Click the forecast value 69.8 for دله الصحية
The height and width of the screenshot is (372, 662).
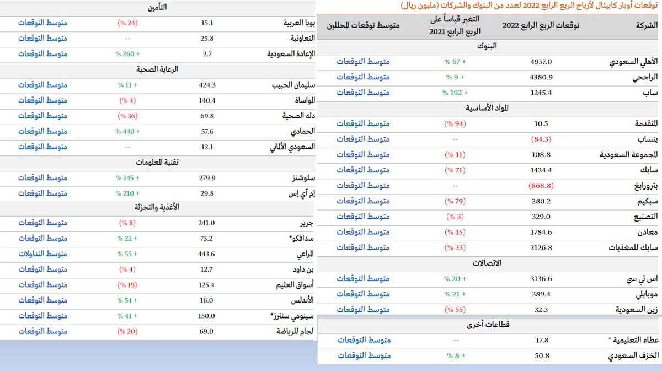(x=207, y=116)
